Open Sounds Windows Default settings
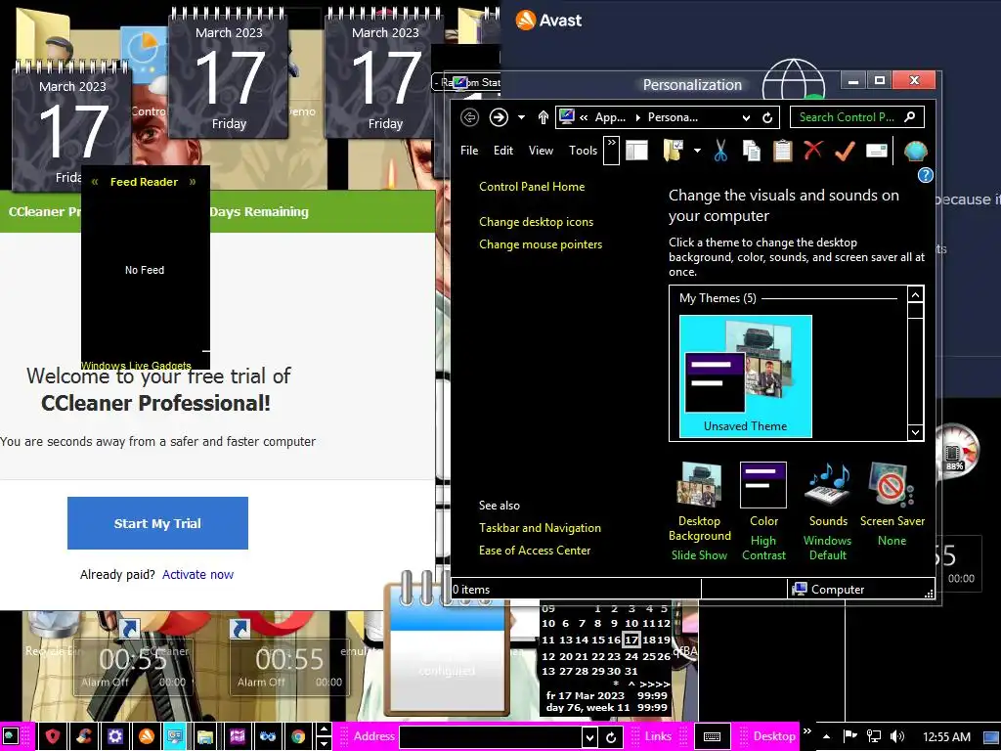Screen dimensions: 1001x751 [828, 511]
